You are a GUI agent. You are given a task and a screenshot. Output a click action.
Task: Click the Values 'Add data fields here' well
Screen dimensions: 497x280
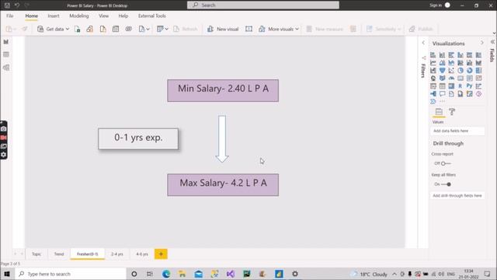(x=457, y=131)
